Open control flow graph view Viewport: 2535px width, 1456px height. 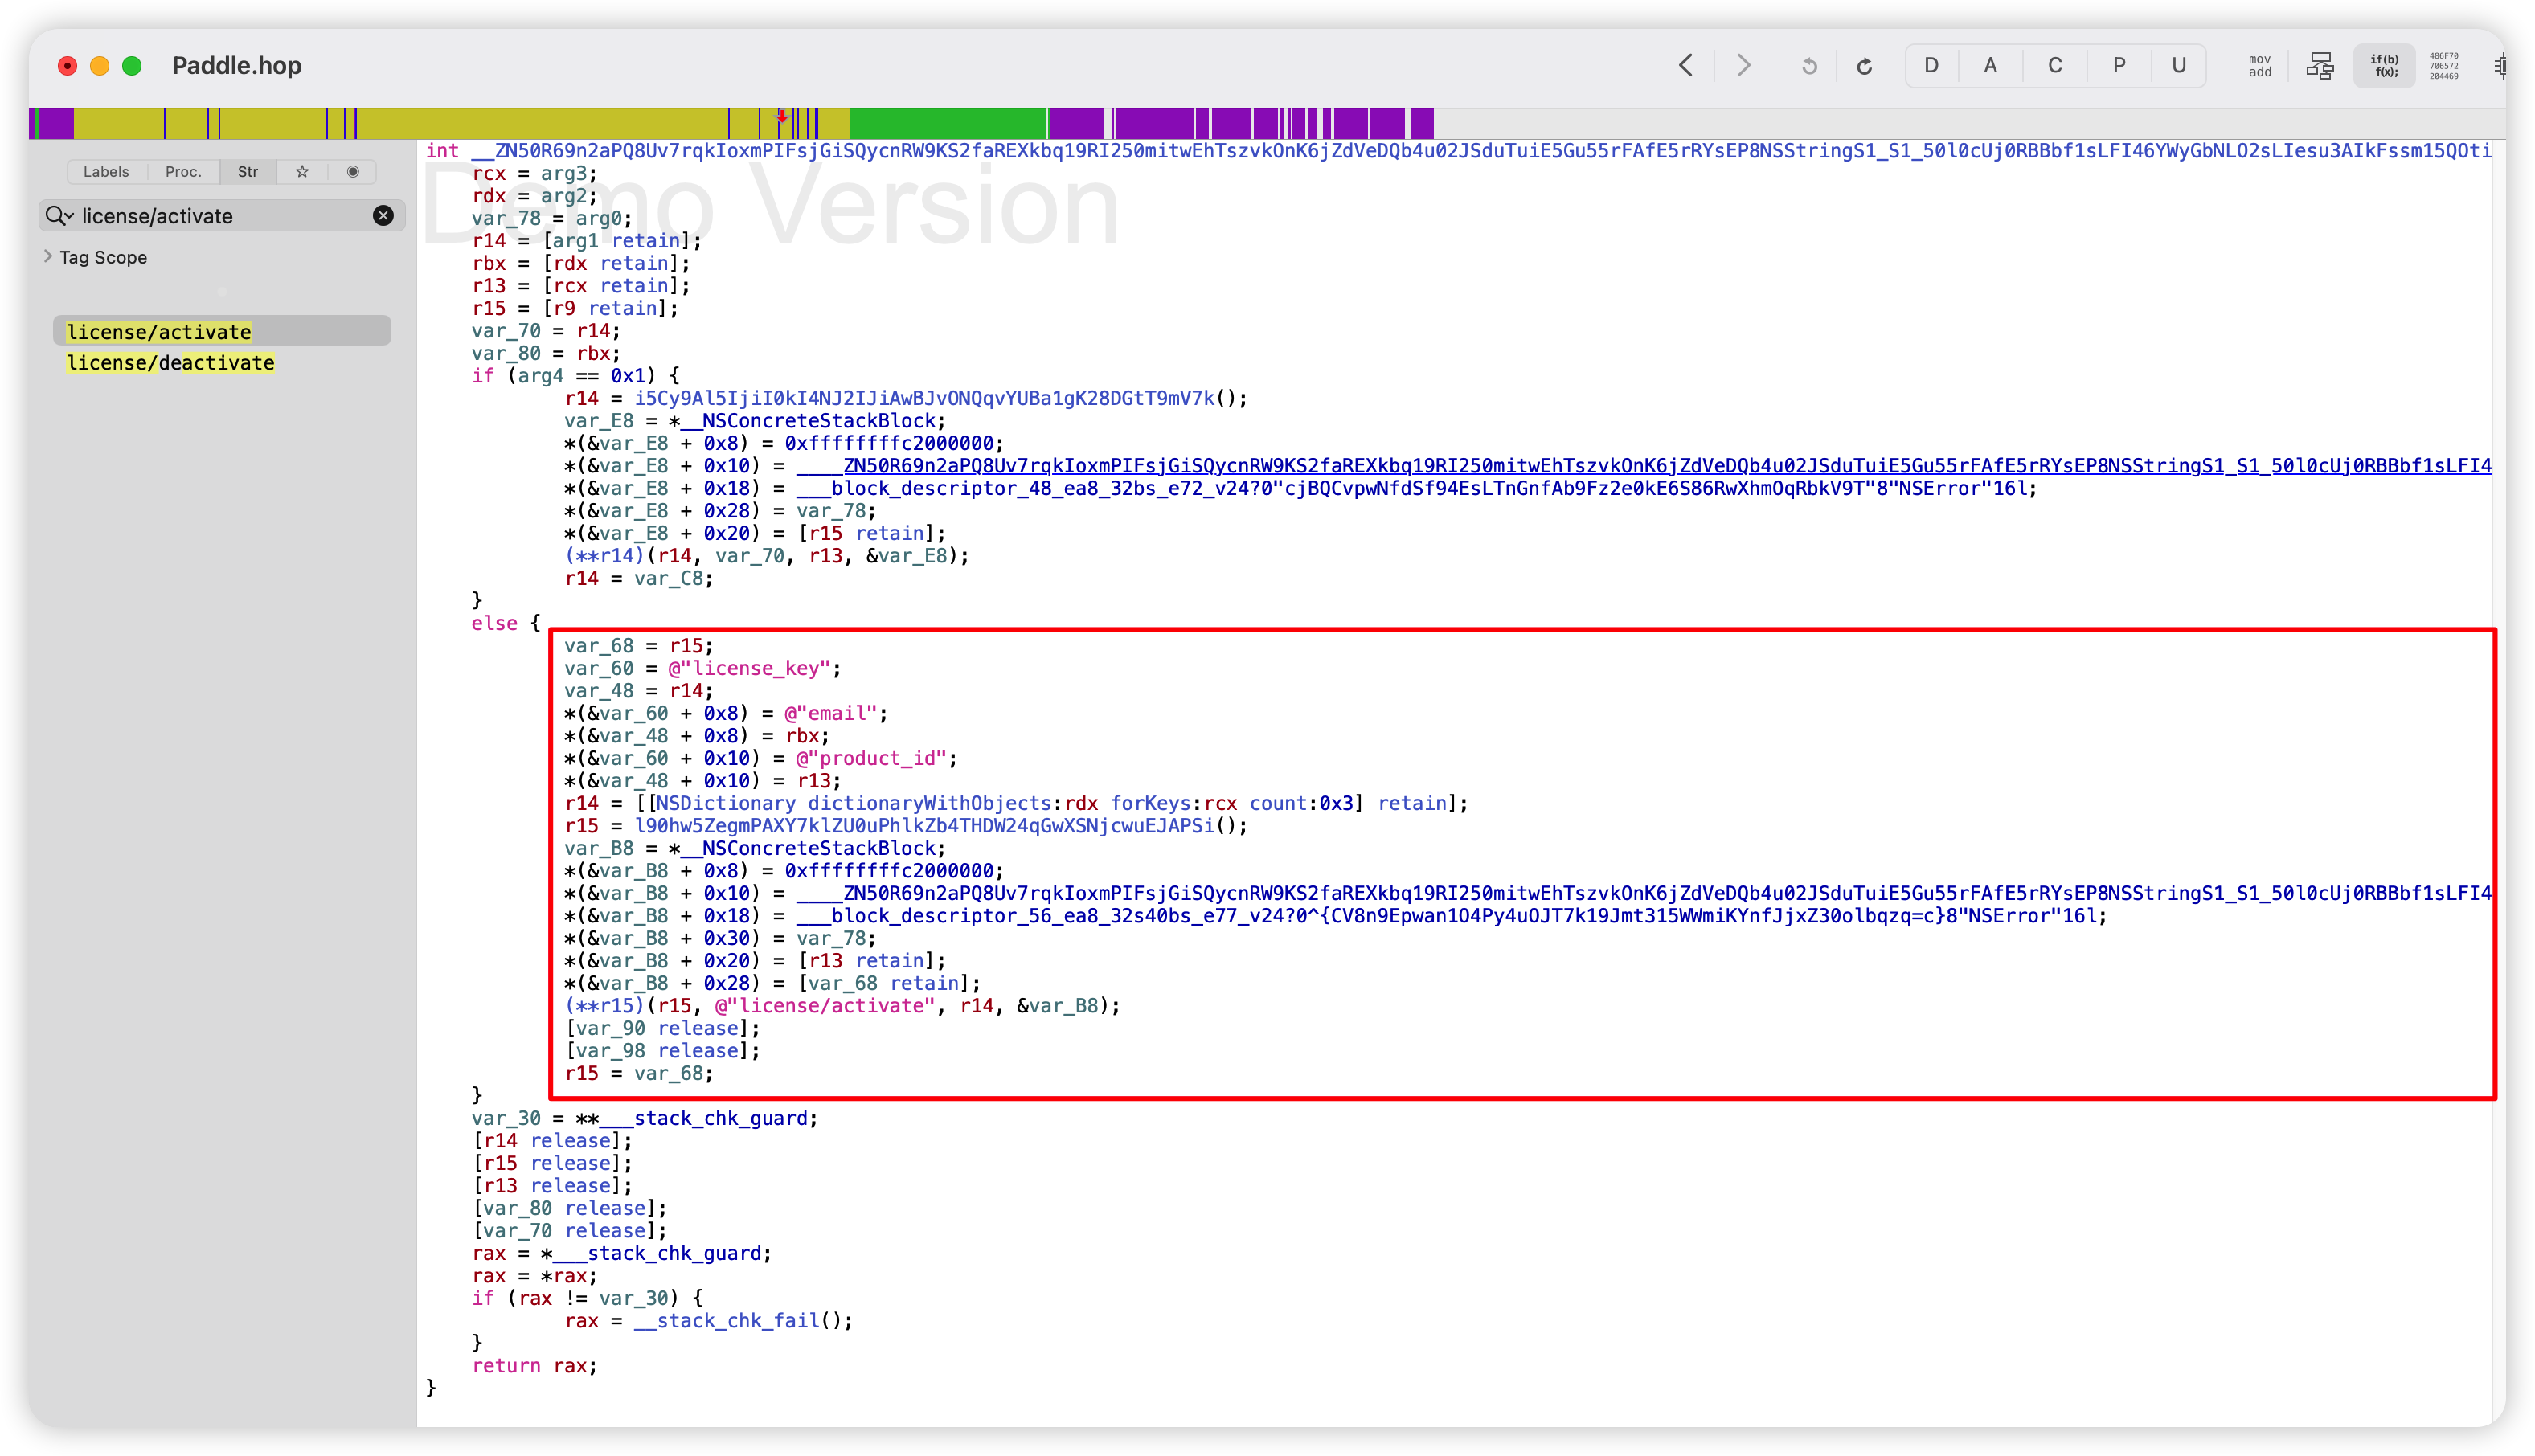pos(2320,66)
